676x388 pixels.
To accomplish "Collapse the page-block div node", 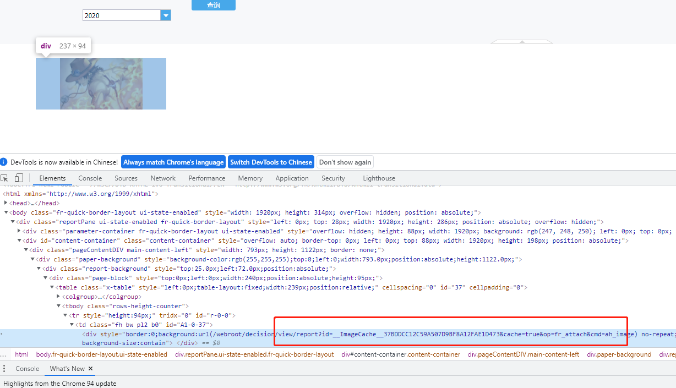I will (45, 278).
